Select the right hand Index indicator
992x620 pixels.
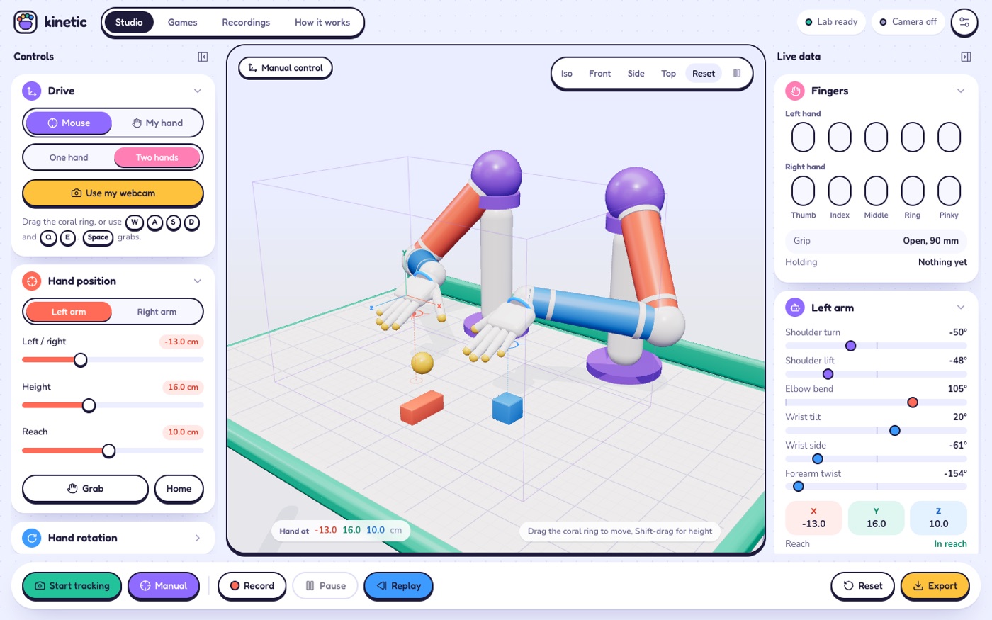tap(840, 191)
